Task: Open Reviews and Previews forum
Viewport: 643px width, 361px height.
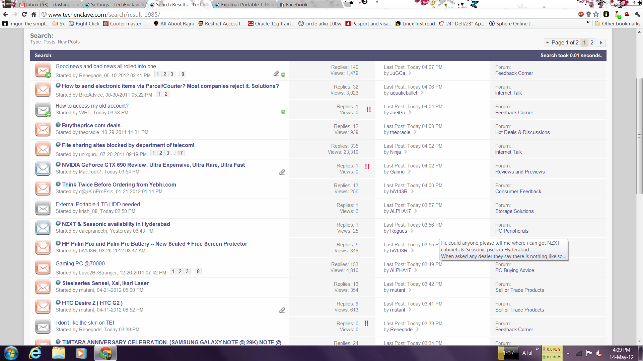Action: coord(520,172)
